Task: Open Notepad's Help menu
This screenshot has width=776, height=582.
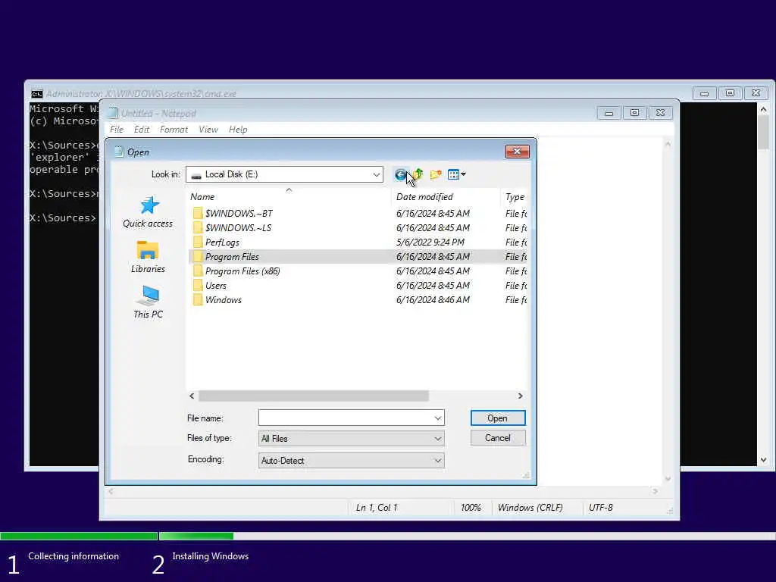Action: [238, 130]
